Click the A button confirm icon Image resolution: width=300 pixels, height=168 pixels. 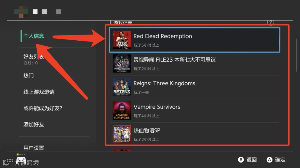(x=269, y=160)
